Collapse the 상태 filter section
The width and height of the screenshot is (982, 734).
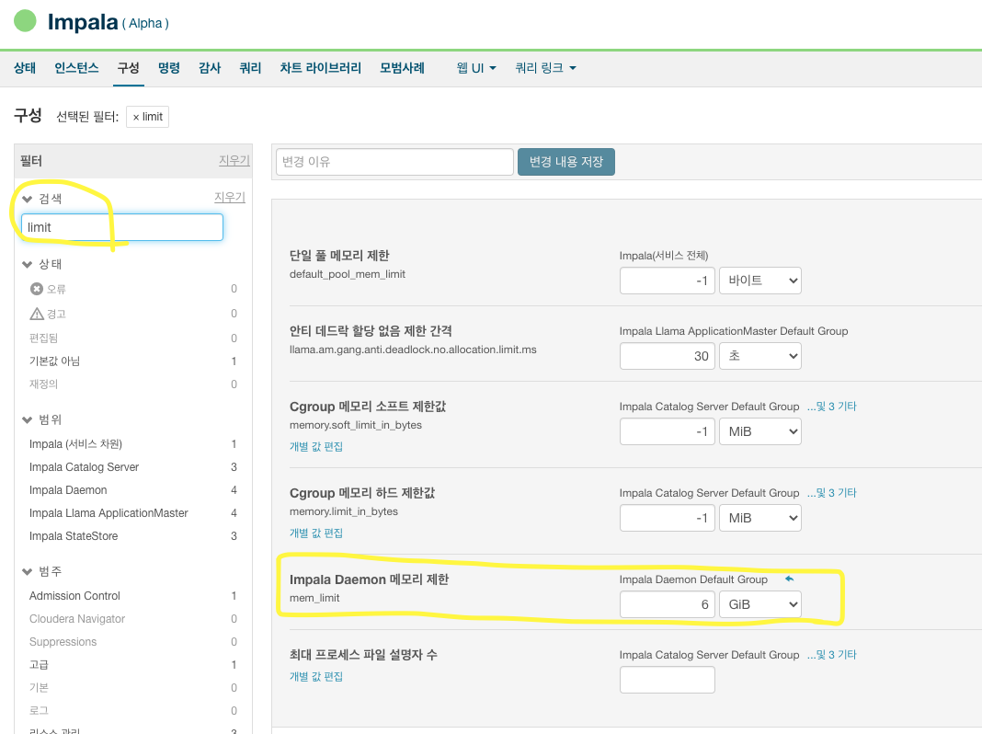(27, 264)
